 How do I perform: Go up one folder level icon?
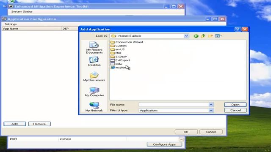pos(203,36)
